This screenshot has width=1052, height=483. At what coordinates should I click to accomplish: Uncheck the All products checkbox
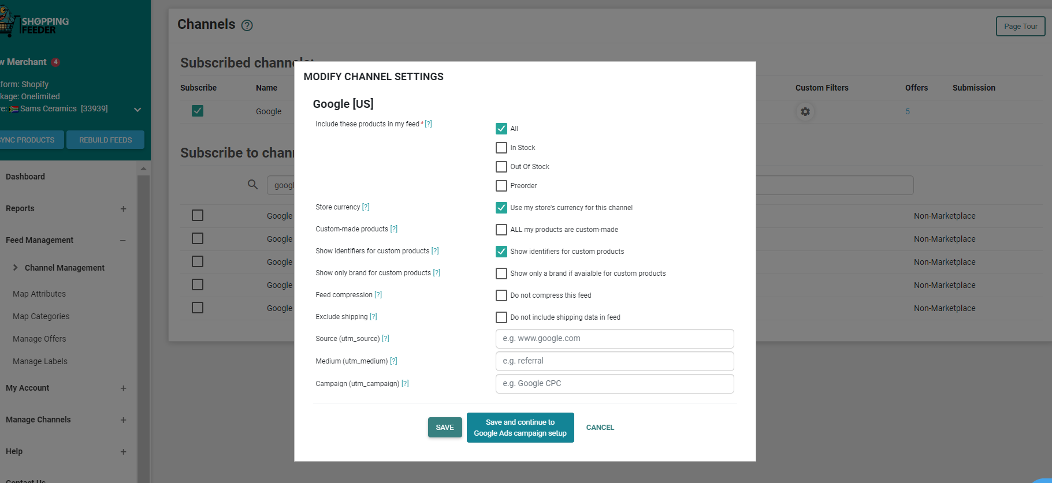pos(501,129)
